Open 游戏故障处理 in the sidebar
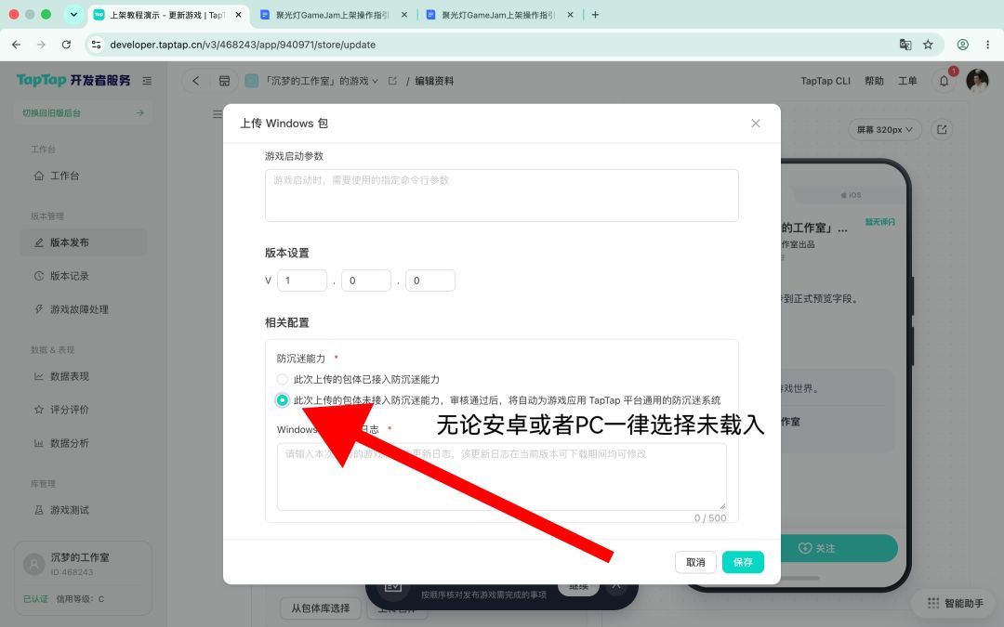The image size is (1004, 627). (x=84, y=309)
